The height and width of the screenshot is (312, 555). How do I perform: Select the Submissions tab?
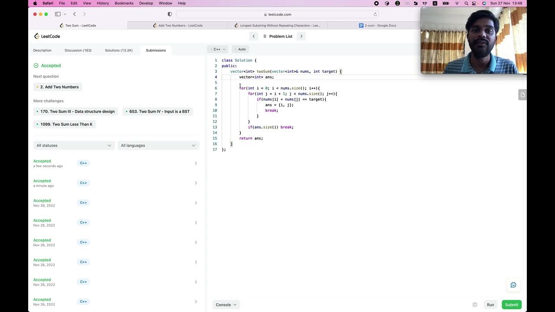(x=156, y=50)
